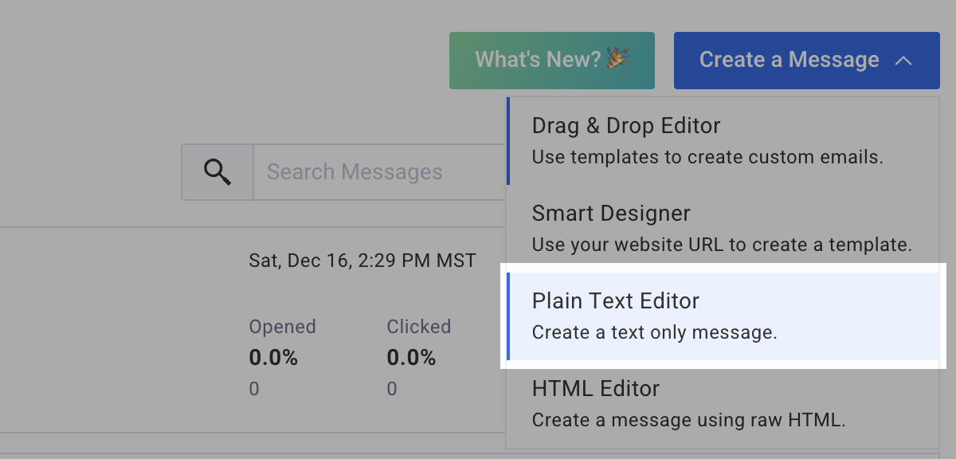Click the party popper emoji icon
This screenshot has width=956, height=459.
(x=617, y=59)
